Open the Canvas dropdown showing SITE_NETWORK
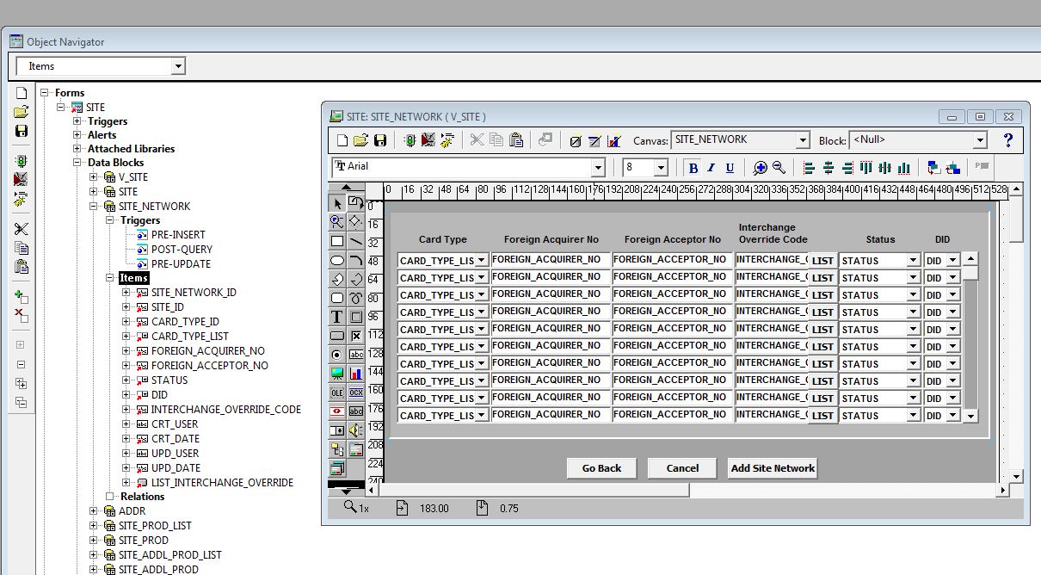Image resolution: width=1041 pixels, height=575 pixels. pyautogui.click(x=802, y=140)
